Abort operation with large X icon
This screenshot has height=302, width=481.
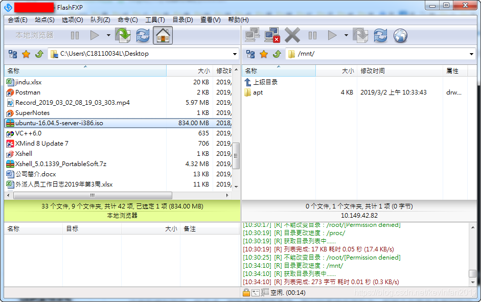[x=292, y=35]
